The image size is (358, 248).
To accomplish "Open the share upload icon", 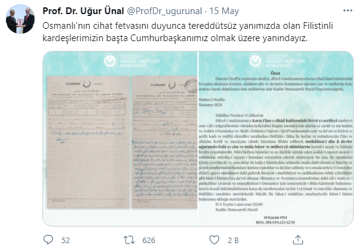I will tap(298, 240).
